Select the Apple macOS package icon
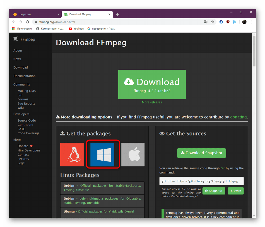The height and width of the screenshot is (227, 265). click(133, 154)
